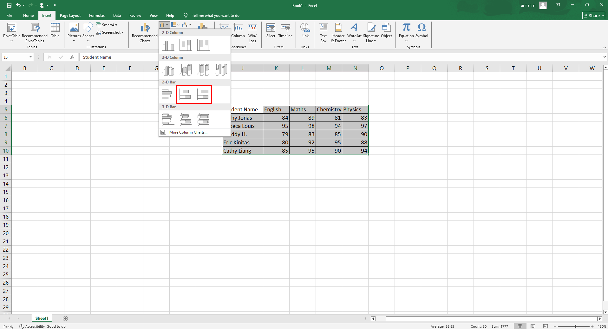Switch to Normal view
This screenshot has height=329, width=608.
(520, 326)
